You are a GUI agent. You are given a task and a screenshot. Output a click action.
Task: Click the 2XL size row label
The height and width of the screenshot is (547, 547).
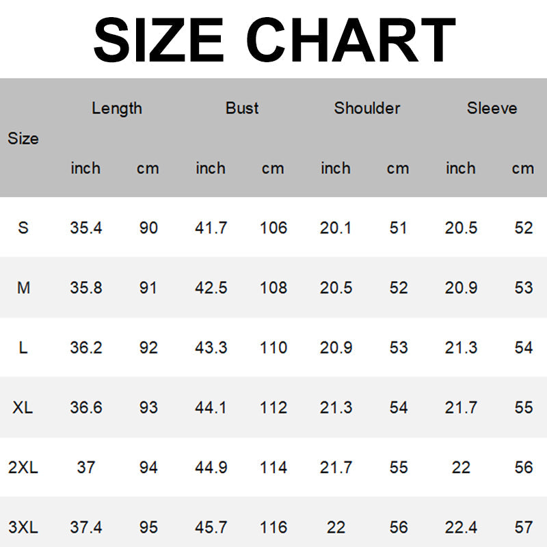23,468
